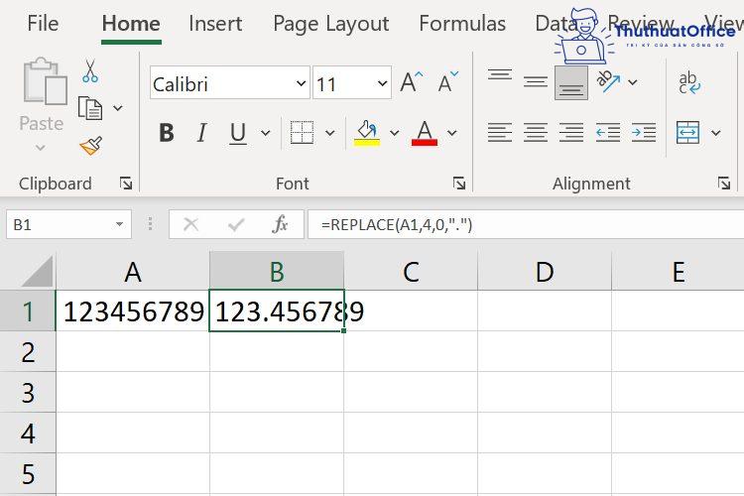Click the Copy icon

click(90, 108)
